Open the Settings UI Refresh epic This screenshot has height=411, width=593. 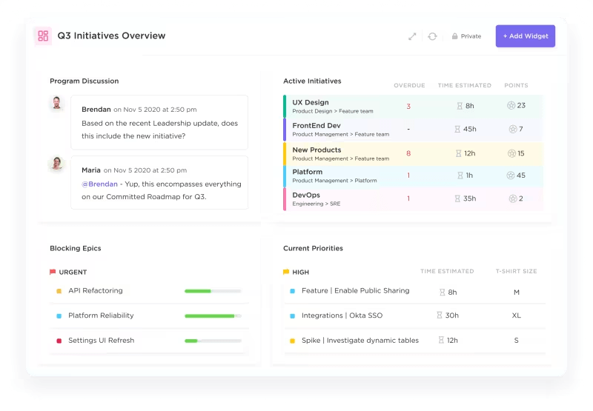(x=102, y=341)
